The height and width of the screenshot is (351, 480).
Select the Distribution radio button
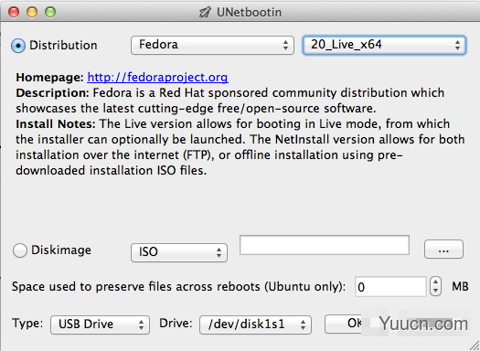[x=18, y=46]
